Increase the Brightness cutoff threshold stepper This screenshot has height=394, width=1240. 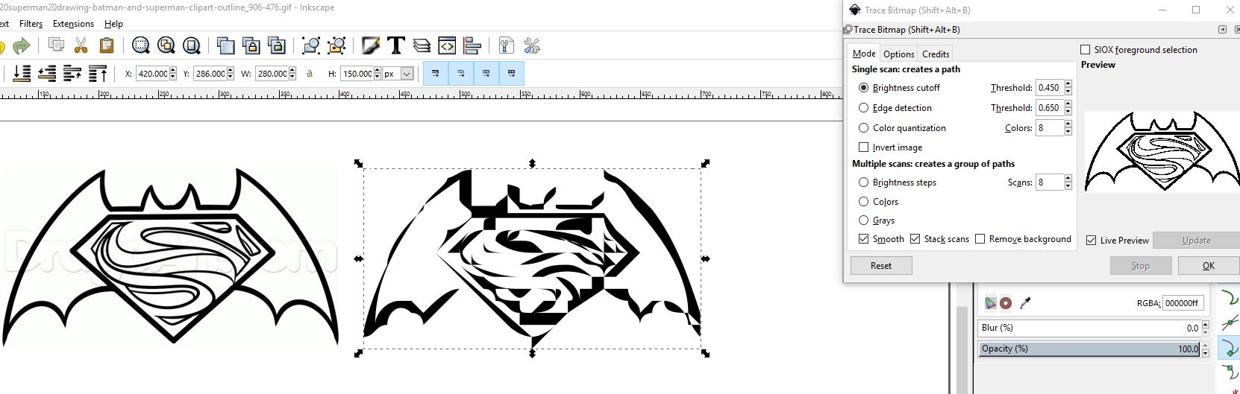coord(1068,84)
